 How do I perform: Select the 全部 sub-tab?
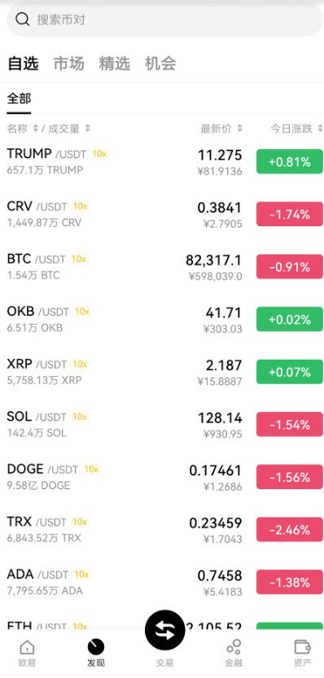click(19, 98)
